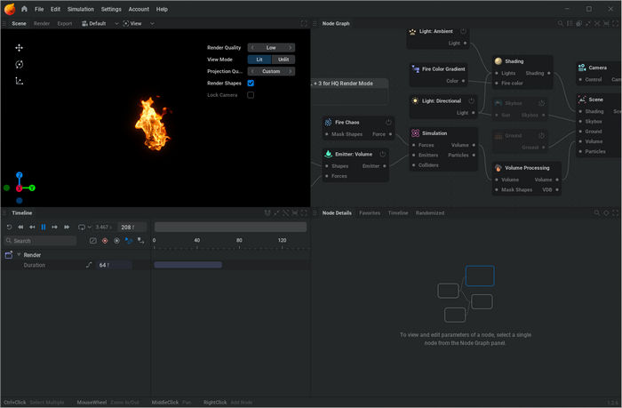Uncheck the Render Shapes checkbox

251,83
